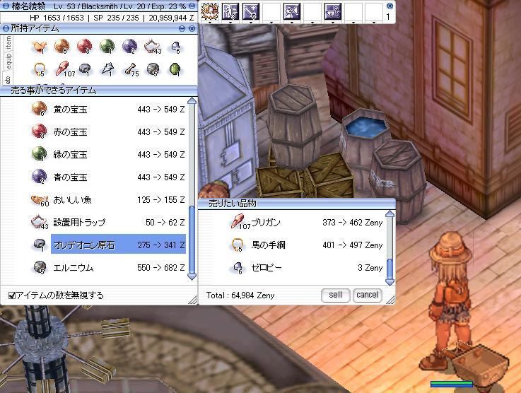The height and width of the screenshot is (393, 521).
Task: Switch to the item tab in inventory
Action: pos(8,42)
